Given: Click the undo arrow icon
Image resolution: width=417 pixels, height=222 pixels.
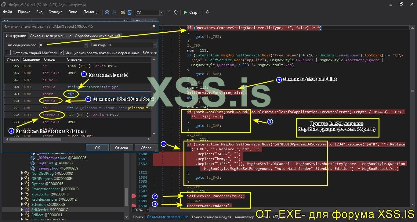Looking at the screenshot, I should (169, 13).
